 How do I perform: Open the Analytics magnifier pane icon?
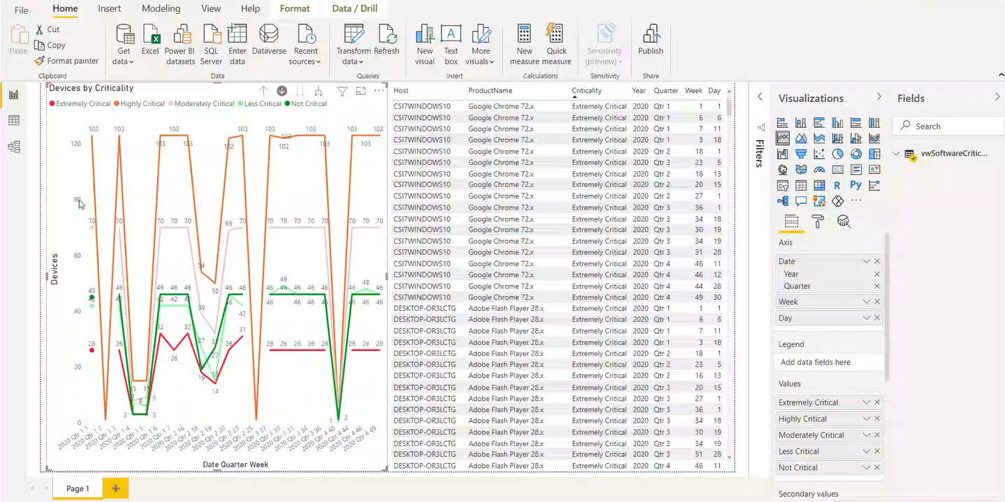click(844, 221)
